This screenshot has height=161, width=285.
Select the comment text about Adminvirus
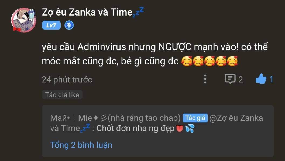click(155, 54)
